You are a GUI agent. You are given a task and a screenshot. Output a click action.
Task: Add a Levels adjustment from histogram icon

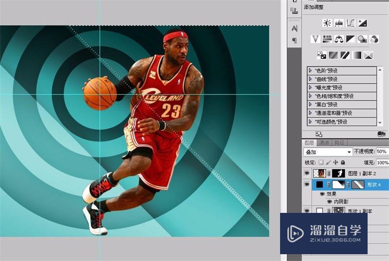pos(339,23)
